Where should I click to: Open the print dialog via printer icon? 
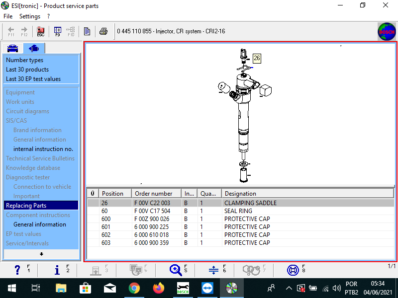103,31
